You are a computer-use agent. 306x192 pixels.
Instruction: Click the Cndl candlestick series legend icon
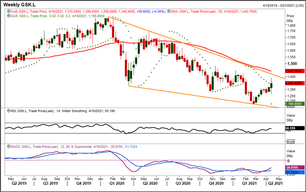click(8, 11)
